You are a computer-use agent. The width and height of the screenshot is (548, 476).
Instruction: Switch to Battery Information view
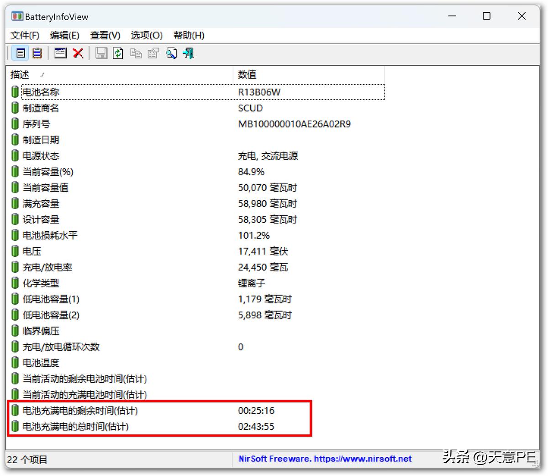pyautogui.click(x=20, y=53)
